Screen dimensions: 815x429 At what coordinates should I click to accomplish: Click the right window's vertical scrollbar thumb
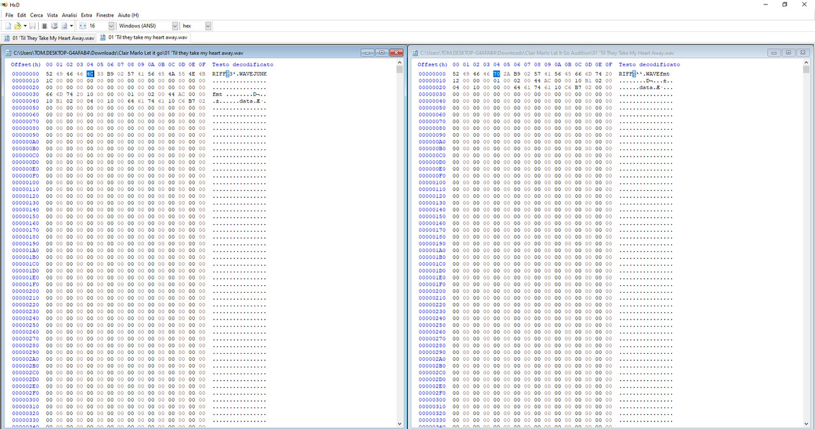point(806,69)
